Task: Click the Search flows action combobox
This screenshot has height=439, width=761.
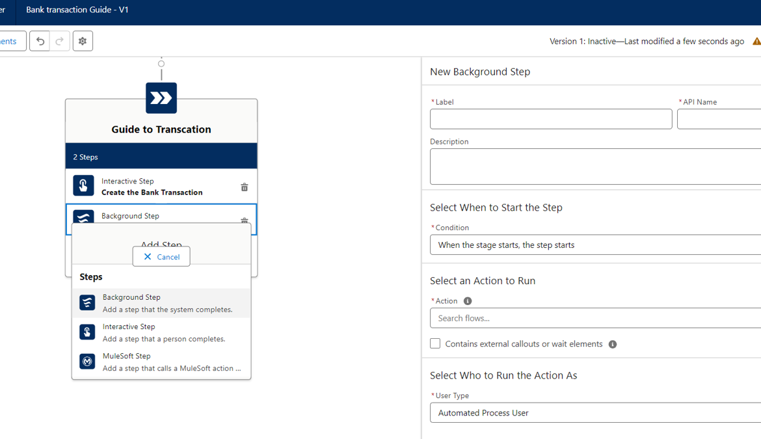Action: [x=596, y=318]
